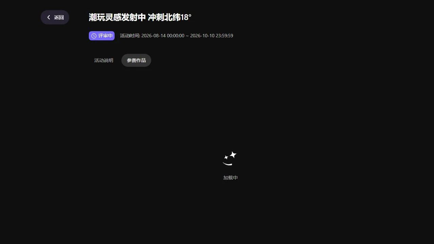
Task: Click the 评审中 status badge
Action: 102,36
